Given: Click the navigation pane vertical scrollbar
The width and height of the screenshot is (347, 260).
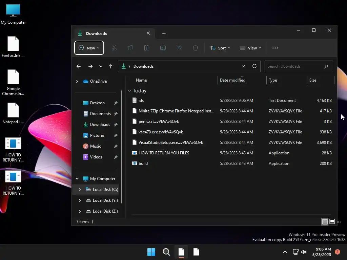Looking at the screenshot, I should 122,147.
